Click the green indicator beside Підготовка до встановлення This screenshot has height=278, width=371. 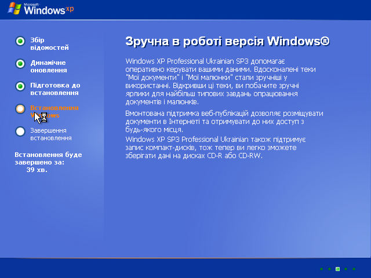click(x=20, y=86)
